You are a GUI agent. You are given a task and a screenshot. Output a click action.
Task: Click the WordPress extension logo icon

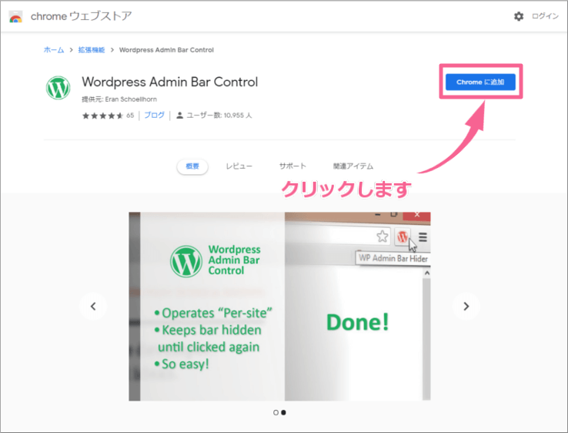coord(58,88)
